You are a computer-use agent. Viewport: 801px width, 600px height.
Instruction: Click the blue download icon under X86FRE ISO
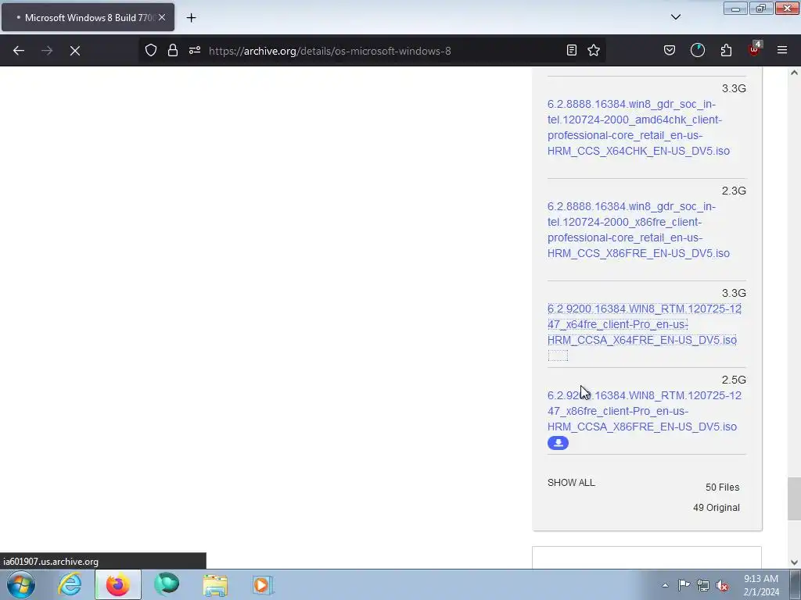click(x=558, y=443)
